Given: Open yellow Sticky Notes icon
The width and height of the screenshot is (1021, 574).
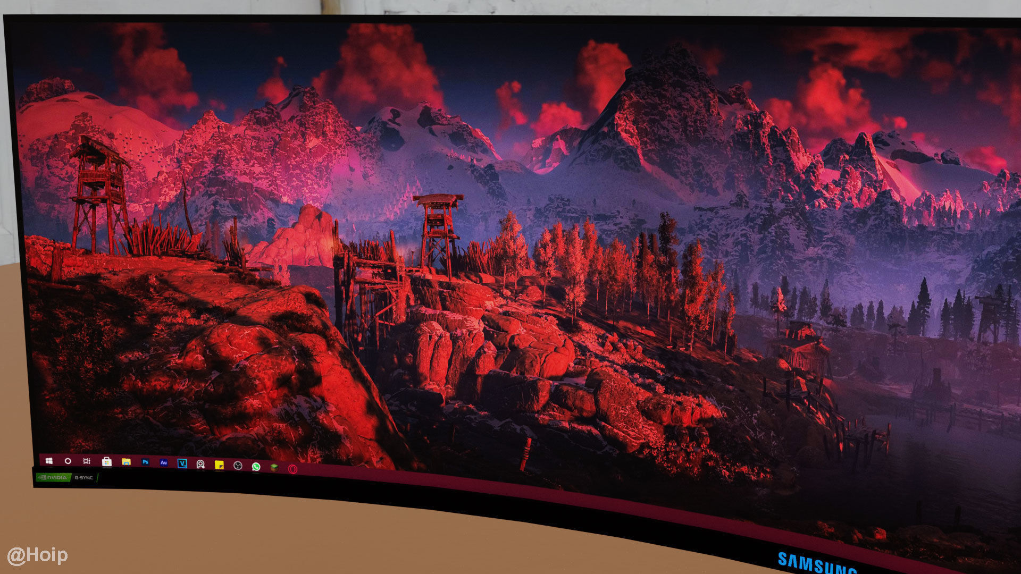Looking at the screenshot, I should coord(219,465).
